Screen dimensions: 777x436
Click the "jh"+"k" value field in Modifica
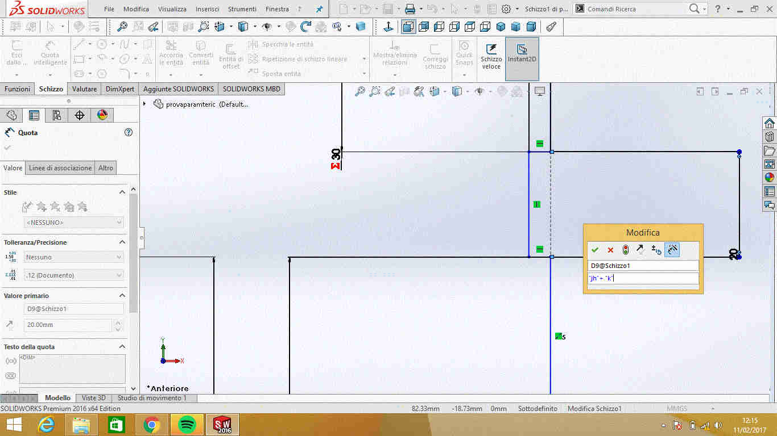pyautogui.click(x=643, y=278)
